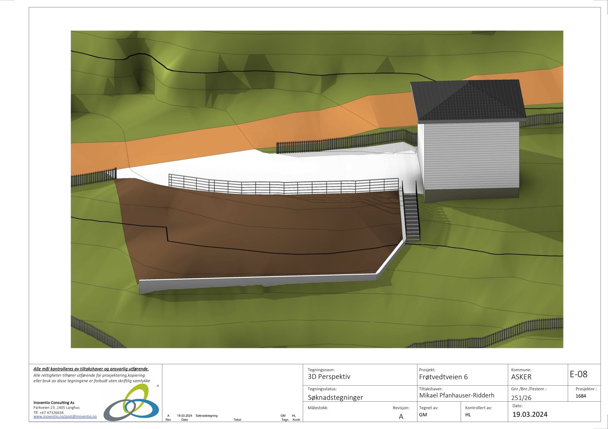Click the Tegningsstatus 'Søknadstegninger'

(335, 397)
